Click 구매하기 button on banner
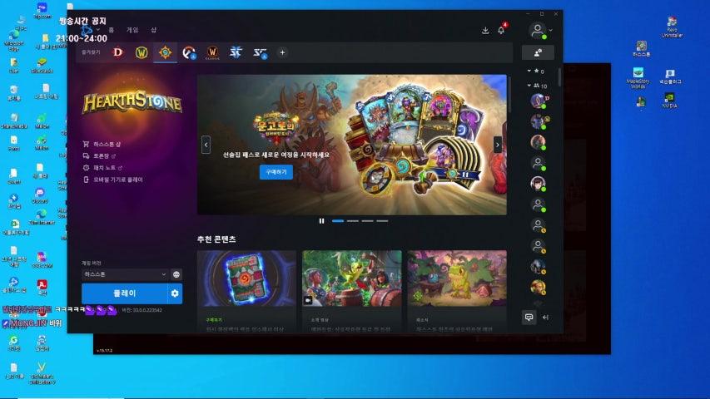710x399 pixels. click(x=276, y=172)
